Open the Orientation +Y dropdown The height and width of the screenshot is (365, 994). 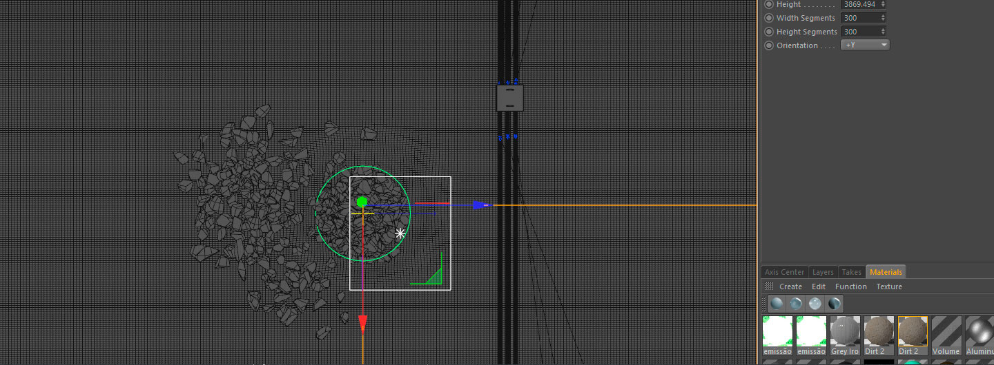[865, 45]
